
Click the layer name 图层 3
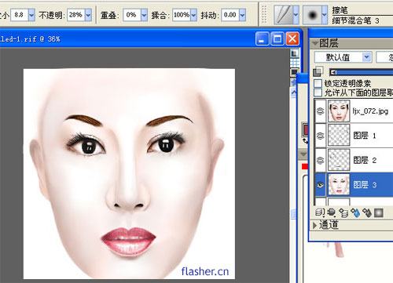pos(365,185)
